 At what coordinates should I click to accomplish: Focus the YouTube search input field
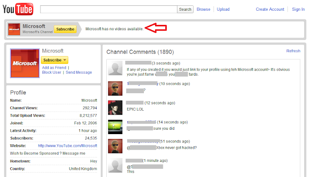pyautogui.click(x=109, y=9)
